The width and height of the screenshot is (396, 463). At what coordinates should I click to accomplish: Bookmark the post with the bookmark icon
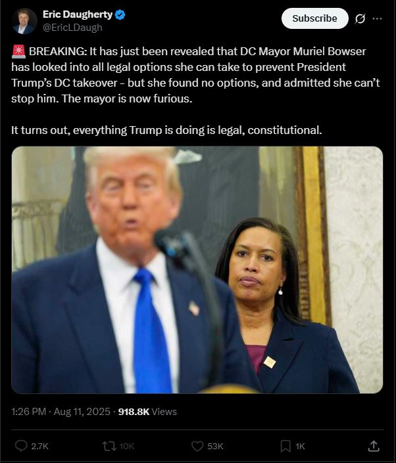(x=285, y=446)
